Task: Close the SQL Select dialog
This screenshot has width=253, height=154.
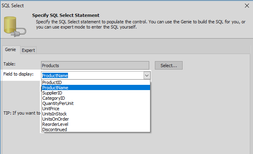Action: (x=247, y=6)
